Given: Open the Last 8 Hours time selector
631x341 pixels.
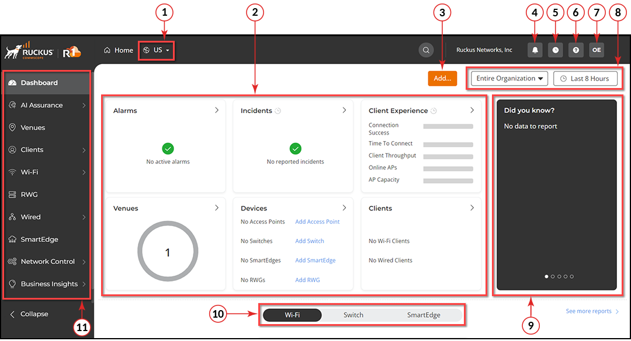Looking at the screenshot, I should (x=585, y=78).
